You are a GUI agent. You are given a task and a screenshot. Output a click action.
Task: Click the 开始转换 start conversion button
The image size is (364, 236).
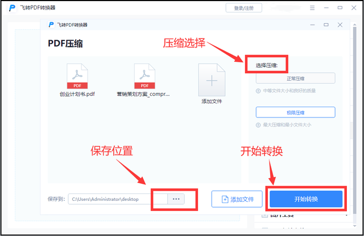pos(306,199)
